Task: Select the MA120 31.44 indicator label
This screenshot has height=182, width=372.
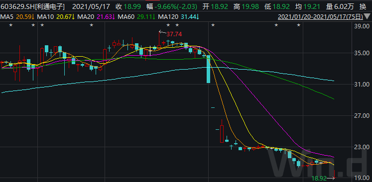Action: 179,17
